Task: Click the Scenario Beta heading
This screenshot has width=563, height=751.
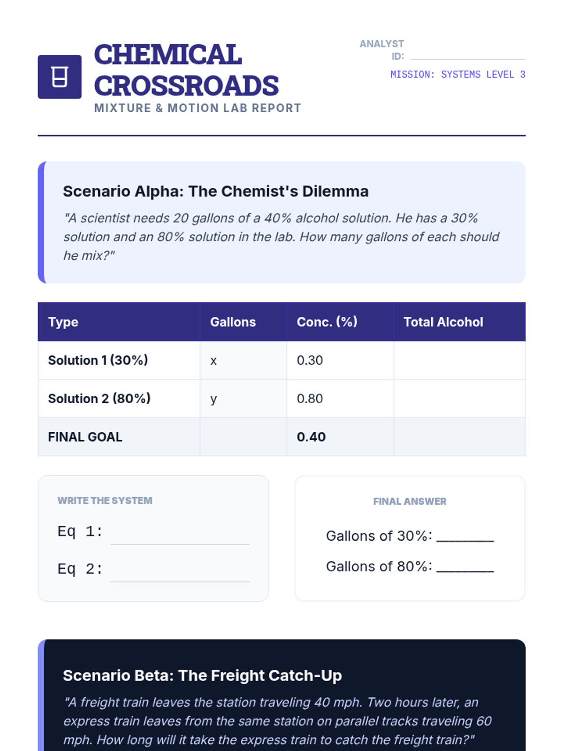Action: (x=202, y=675)
